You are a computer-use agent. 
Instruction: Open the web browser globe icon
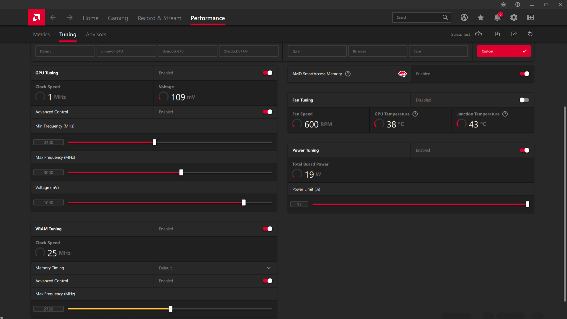tap(464, 17)
